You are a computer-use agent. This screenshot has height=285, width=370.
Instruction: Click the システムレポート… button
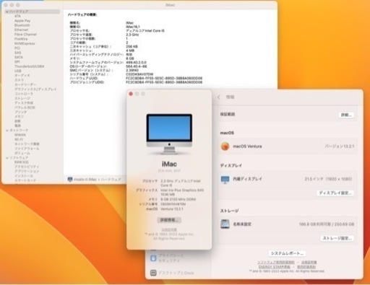point(287,253)
